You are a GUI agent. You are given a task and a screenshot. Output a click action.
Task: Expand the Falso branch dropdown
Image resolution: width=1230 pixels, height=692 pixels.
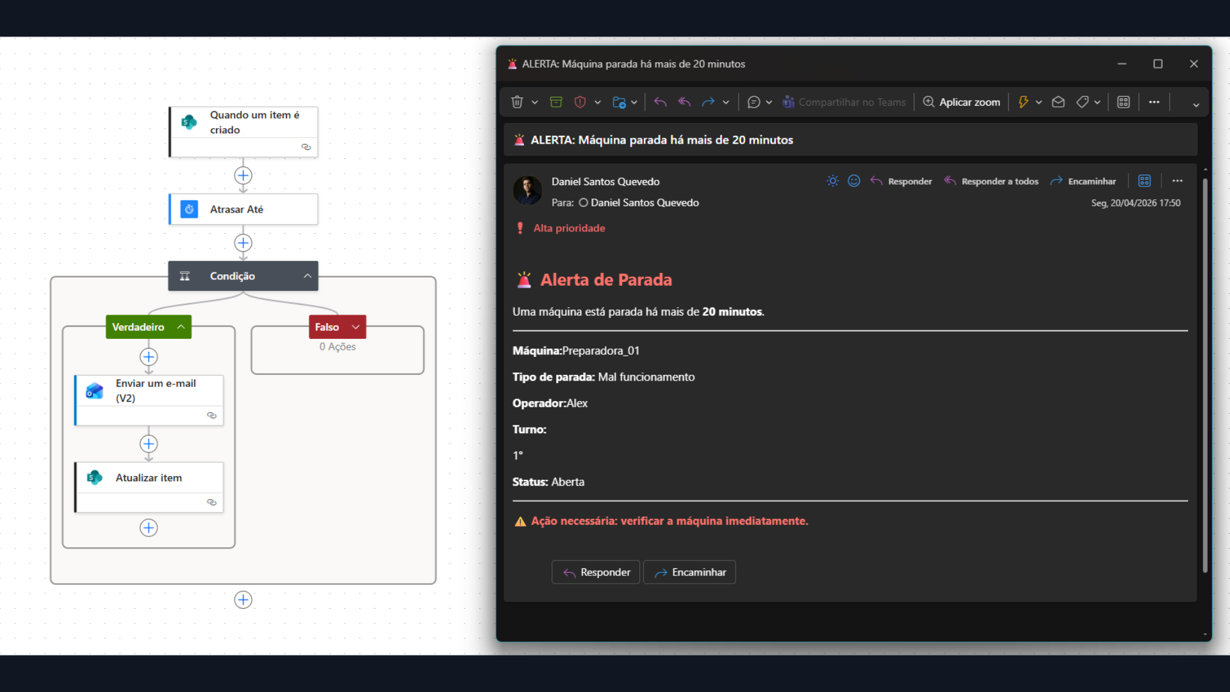(355, 327)
